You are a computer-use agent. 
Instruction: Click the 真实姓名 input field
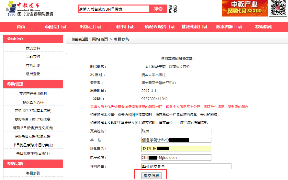click(x=176, y=131)
